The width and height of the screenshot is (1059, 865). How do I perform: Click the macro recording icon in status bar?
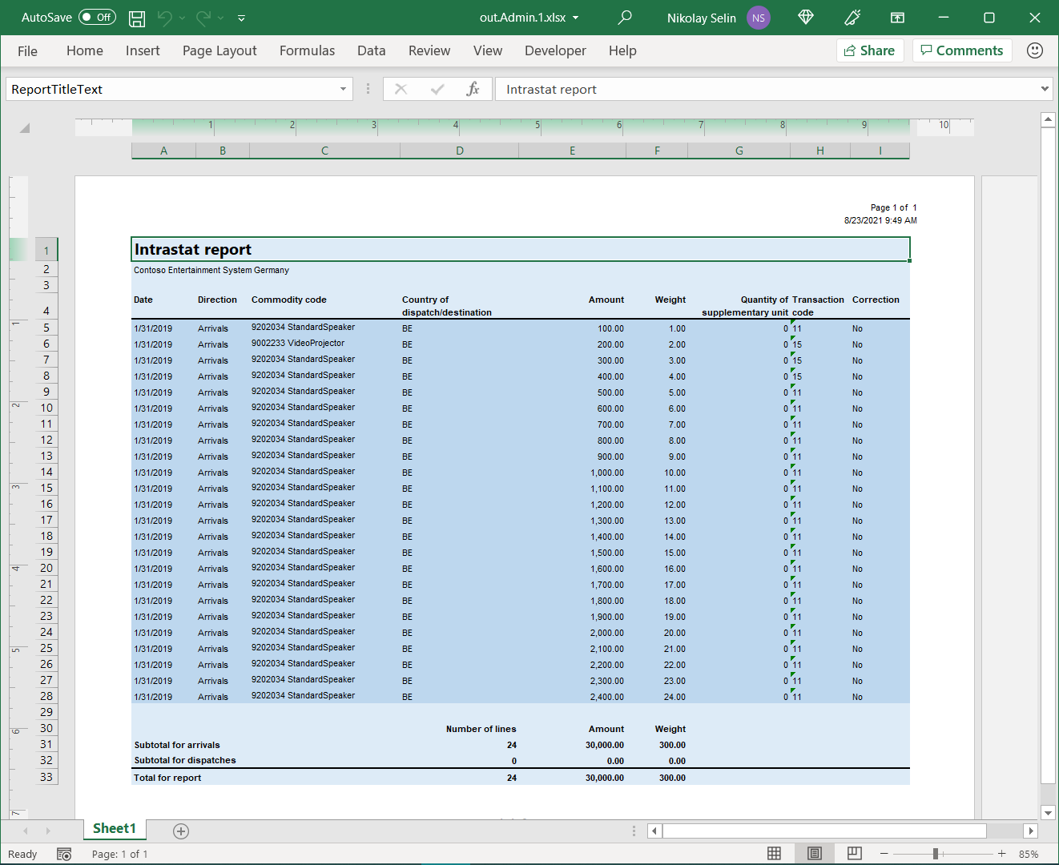coord(64,854)
